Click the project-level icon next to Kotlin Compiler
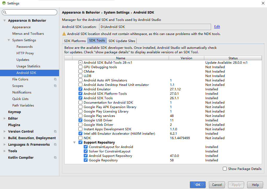The height and width of the screenshot is (189, 267). tap(55, 158)
